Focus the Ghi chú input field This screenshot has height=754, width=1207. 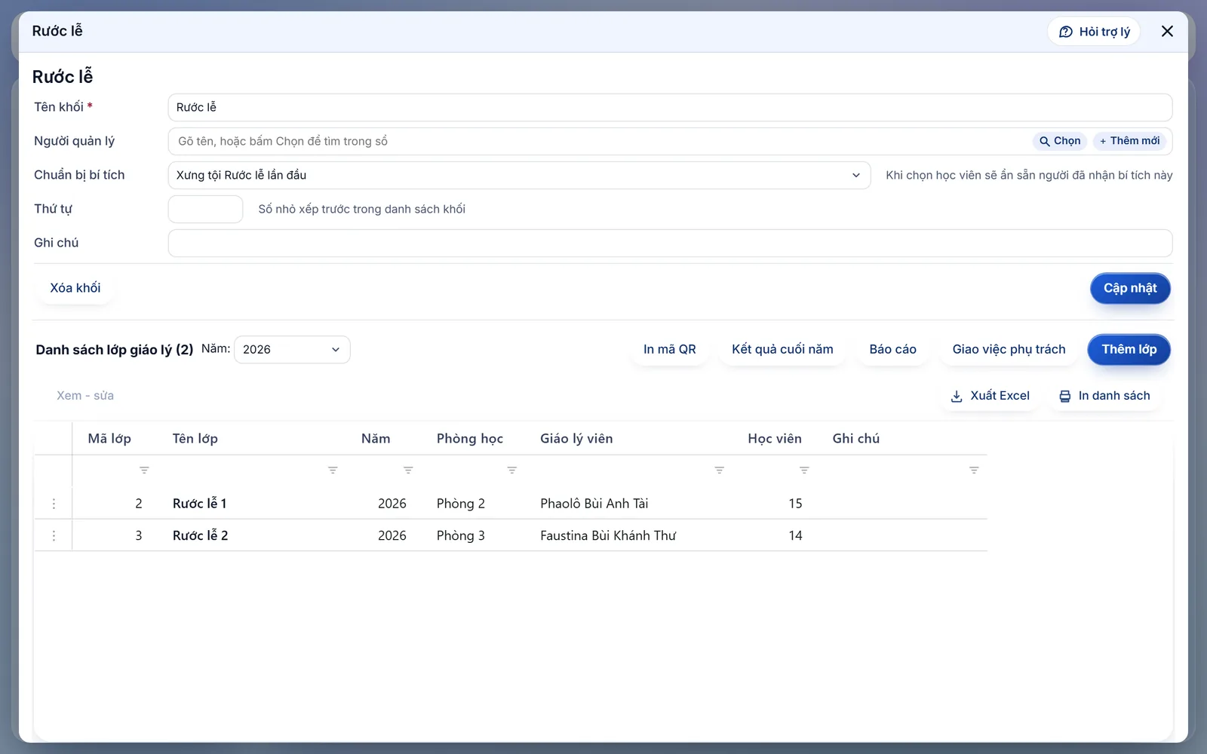(670, 243)
